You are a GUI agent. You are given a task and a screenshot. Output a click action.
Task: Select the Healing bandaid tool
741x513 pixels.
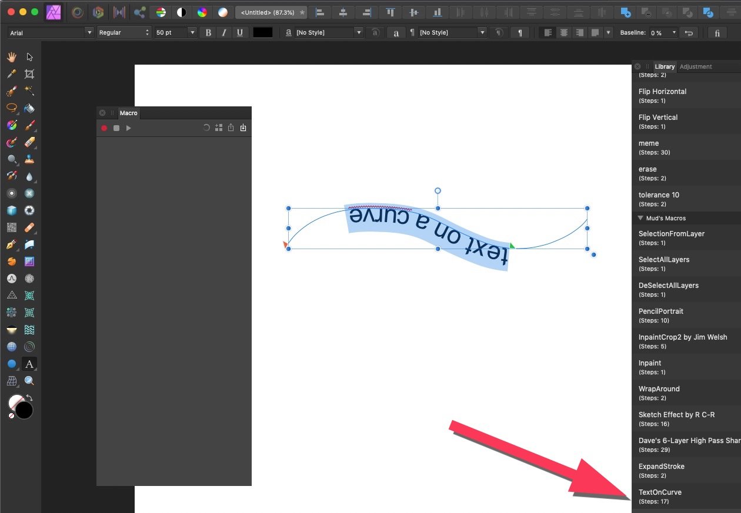pos(29,227)
